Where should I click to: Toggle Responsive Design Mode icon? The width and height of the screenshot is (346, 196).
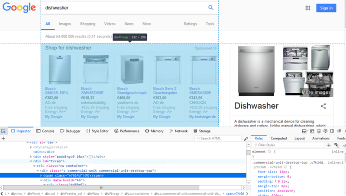[319, 131]
